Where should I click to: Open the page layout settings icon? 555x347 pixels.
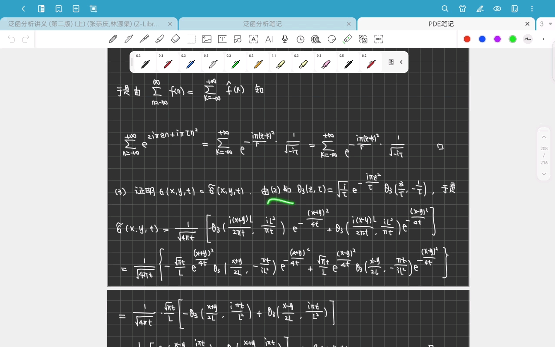pyautogui.click(x=515, y=9)
